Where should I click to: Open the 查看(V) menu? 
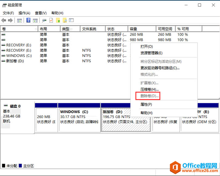(x=41, y=13)
